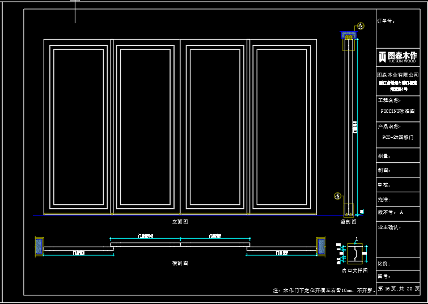Click the 启口大样图 joint detail drawing
The height and width of the screenshot is (304, 428).
pos(355,253)
